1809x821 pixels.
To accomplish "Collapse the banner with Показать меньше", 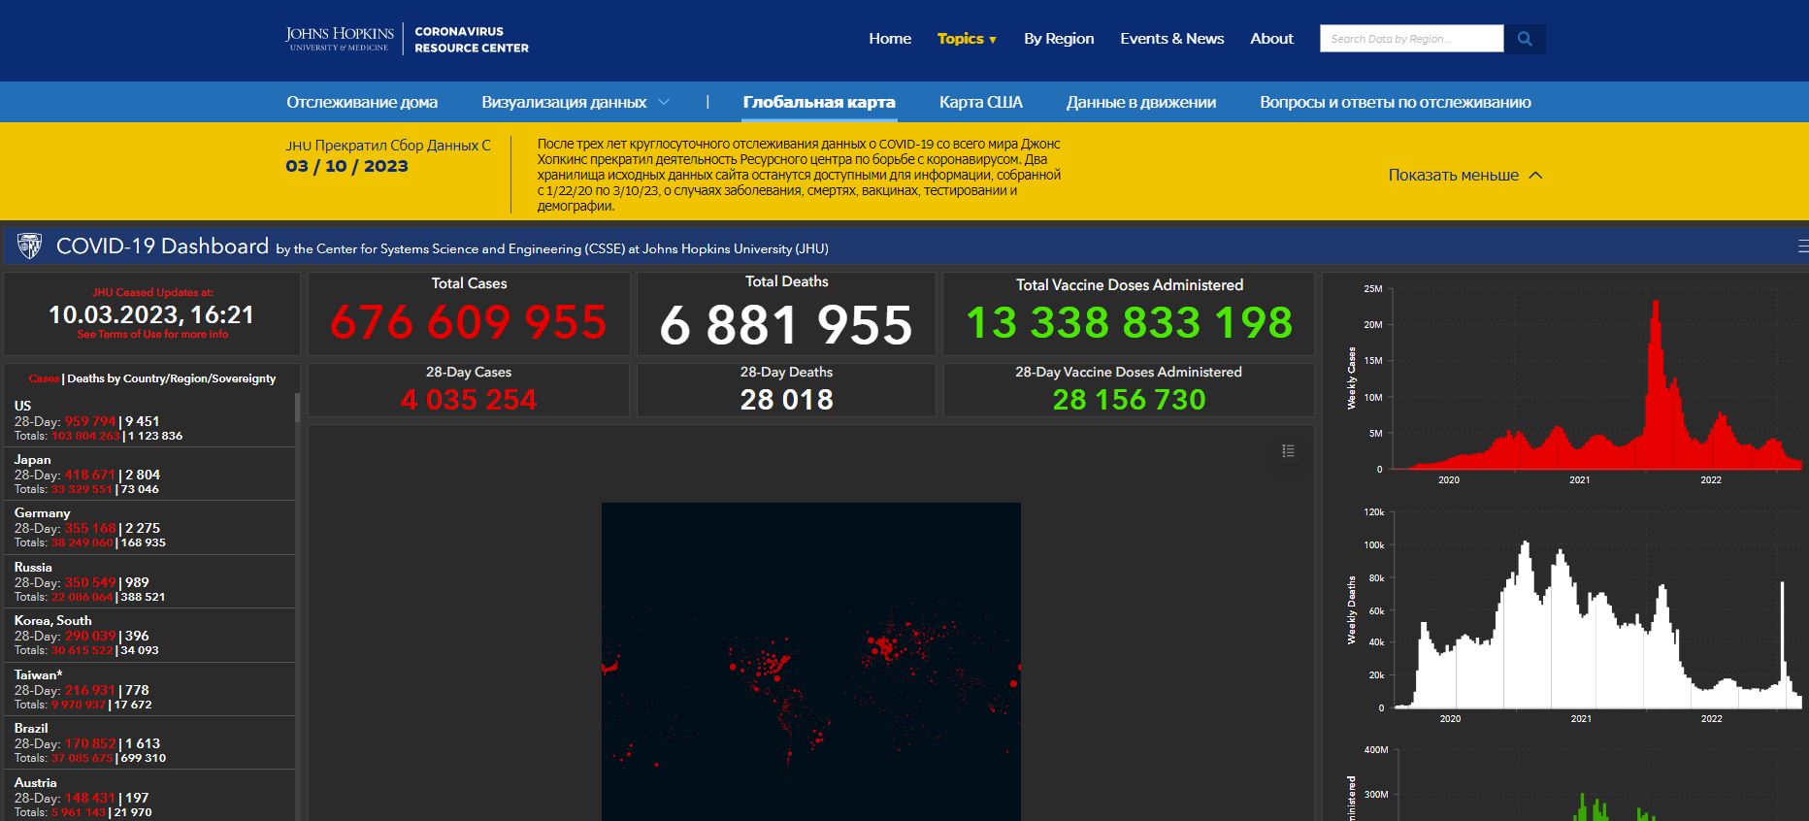I will [1465, 175].
